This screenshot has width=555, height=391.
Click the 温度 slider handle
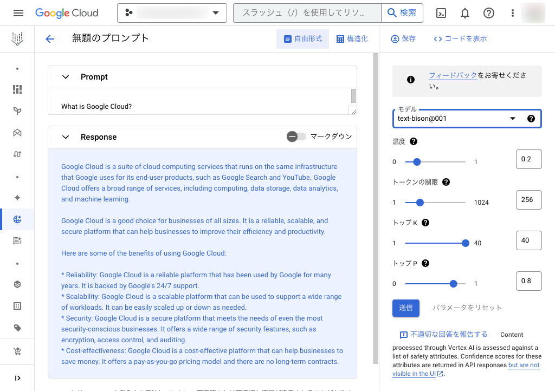coord(417,162)
